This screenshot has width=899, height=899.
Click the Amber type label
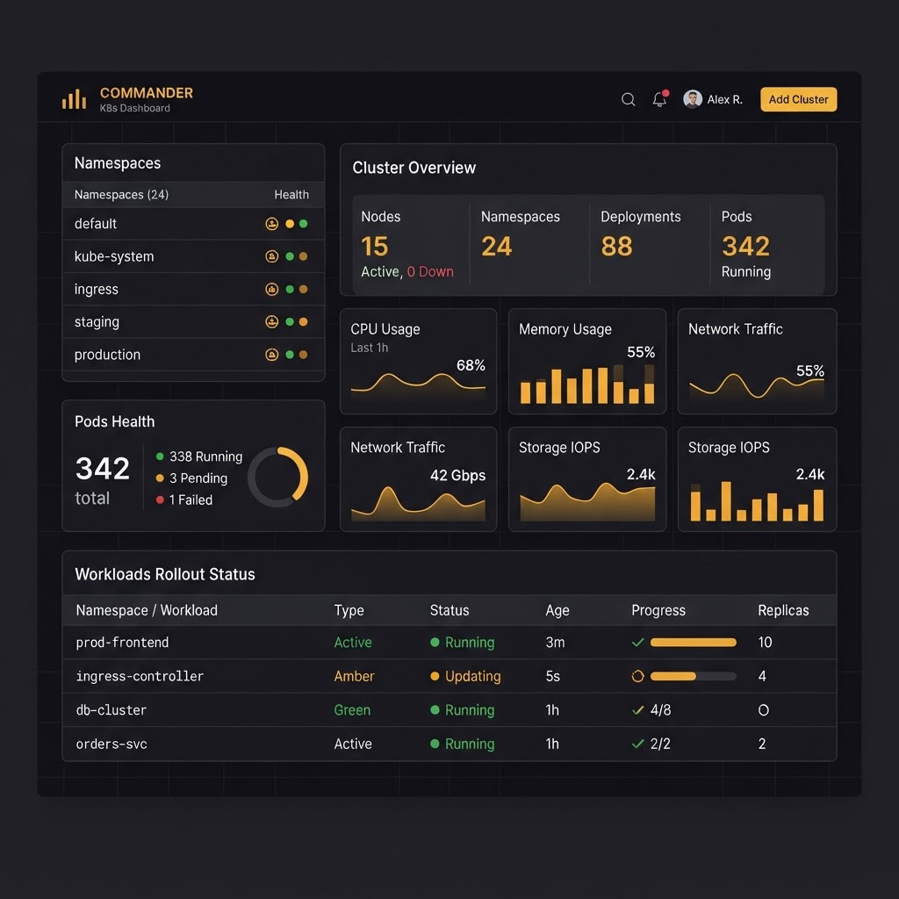tap(354, 676)
